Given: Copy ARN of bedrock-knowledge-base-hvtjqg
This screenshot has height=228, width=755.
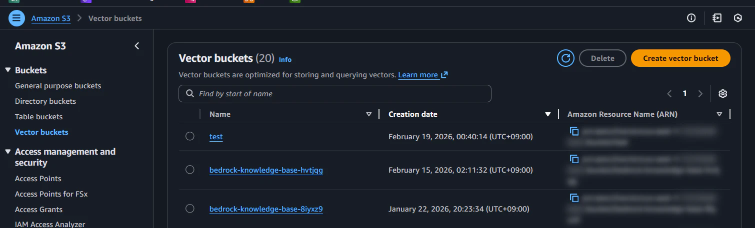Looking at the screenshot, I should (574, 159).
